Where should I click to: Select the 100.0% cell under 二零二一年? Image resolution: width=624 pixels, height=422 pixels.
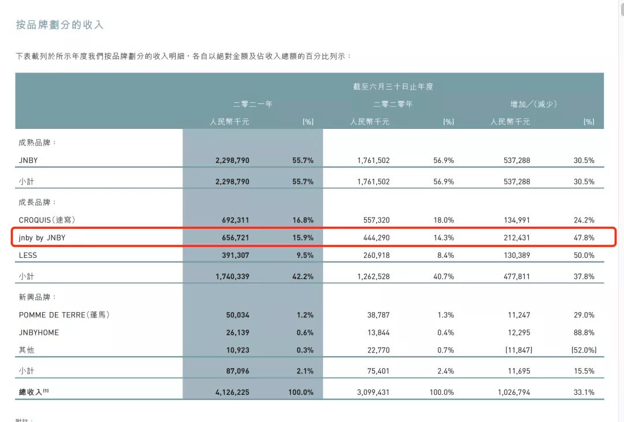(x=300, y=391)
